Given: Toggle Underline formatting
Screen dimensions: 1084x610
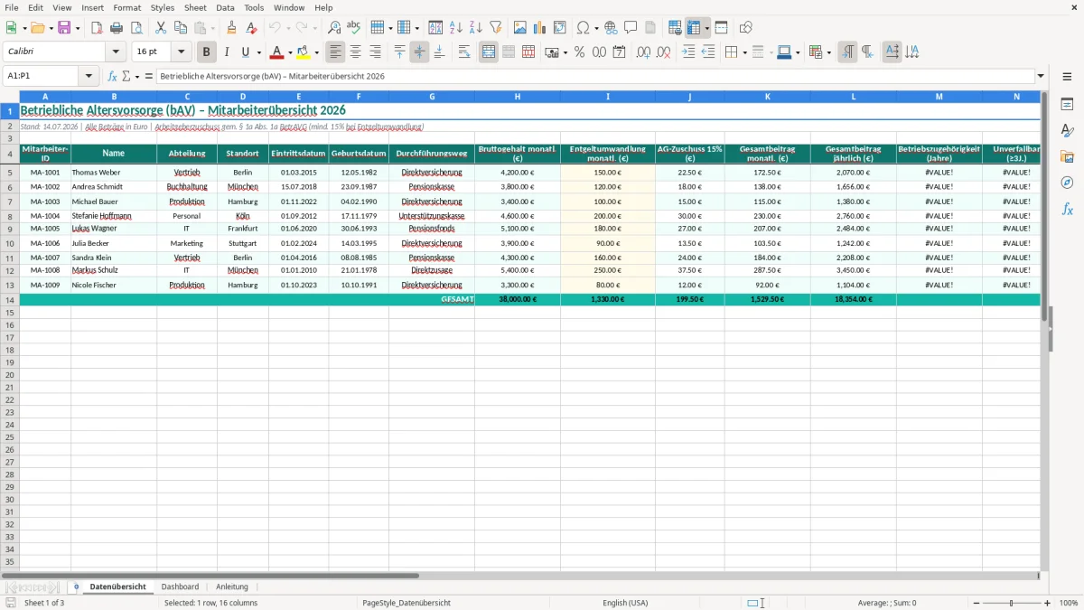Looking at the screenshot, I should point(245,52).
